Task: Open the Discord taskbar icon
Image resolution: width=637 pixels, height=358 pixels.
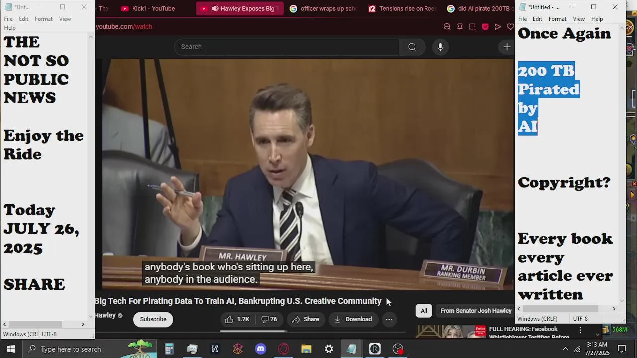Action: click(x=261, y=349)
